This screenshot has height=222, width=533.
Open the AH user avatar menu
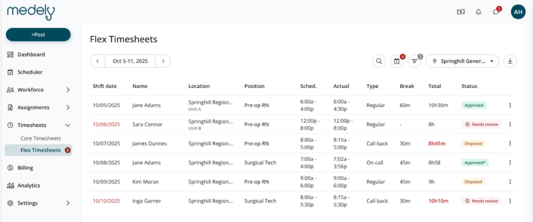coord(518,12)
